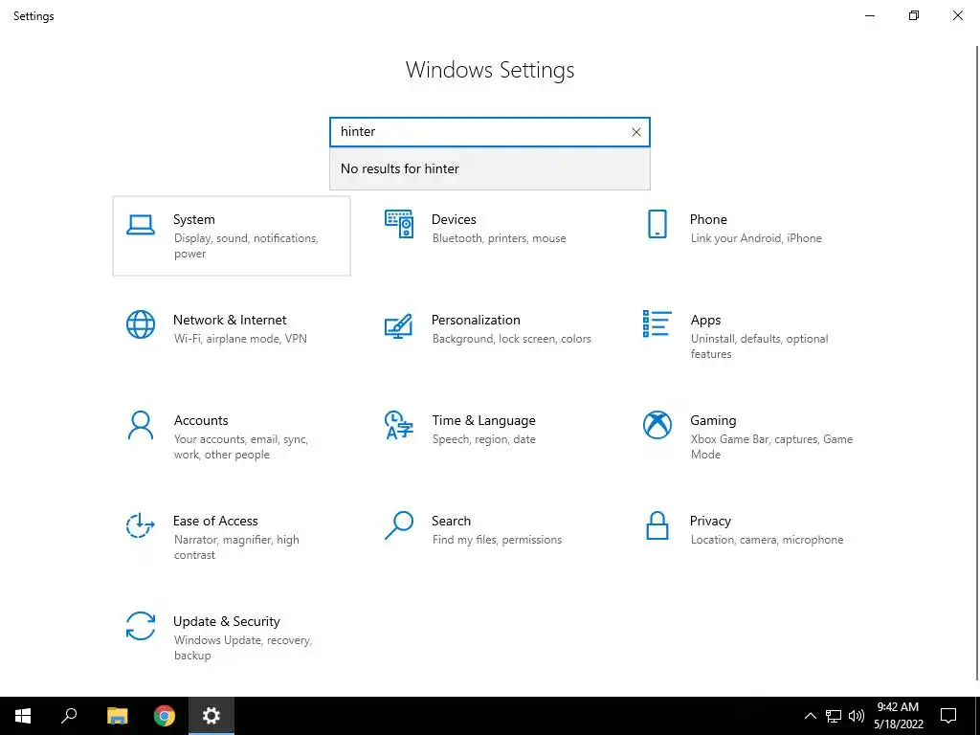Click 'Location, camera, microphone' description
The height and width of the screenshot is (735, 980).
767,540
